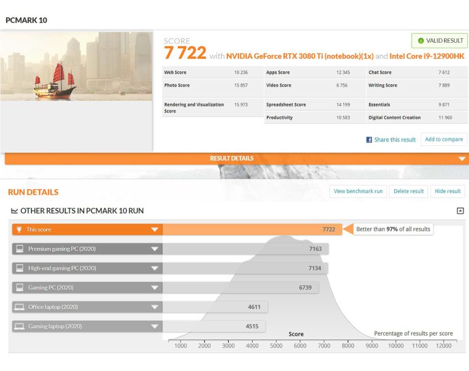Click the Web Score value 10 236
The image size is (469, 371).
click(x=241, y=72)
